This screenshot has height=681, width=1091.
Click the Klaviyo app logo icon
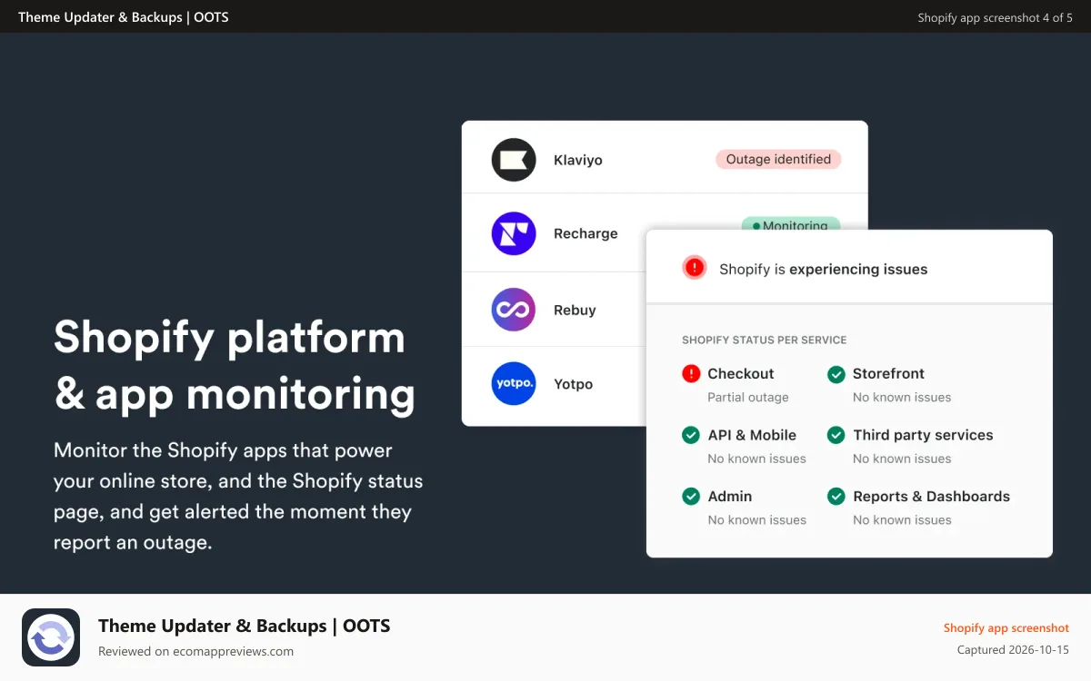(x=514, y=160)
